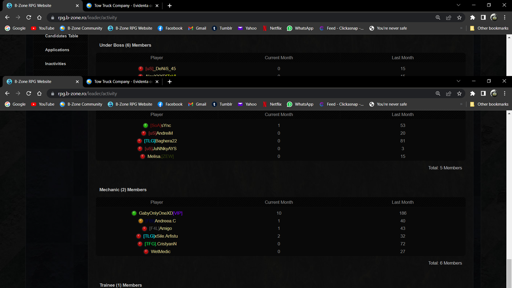Reload the page in the back window
This screenshot has width=512, height=288.
pos(29,18)
